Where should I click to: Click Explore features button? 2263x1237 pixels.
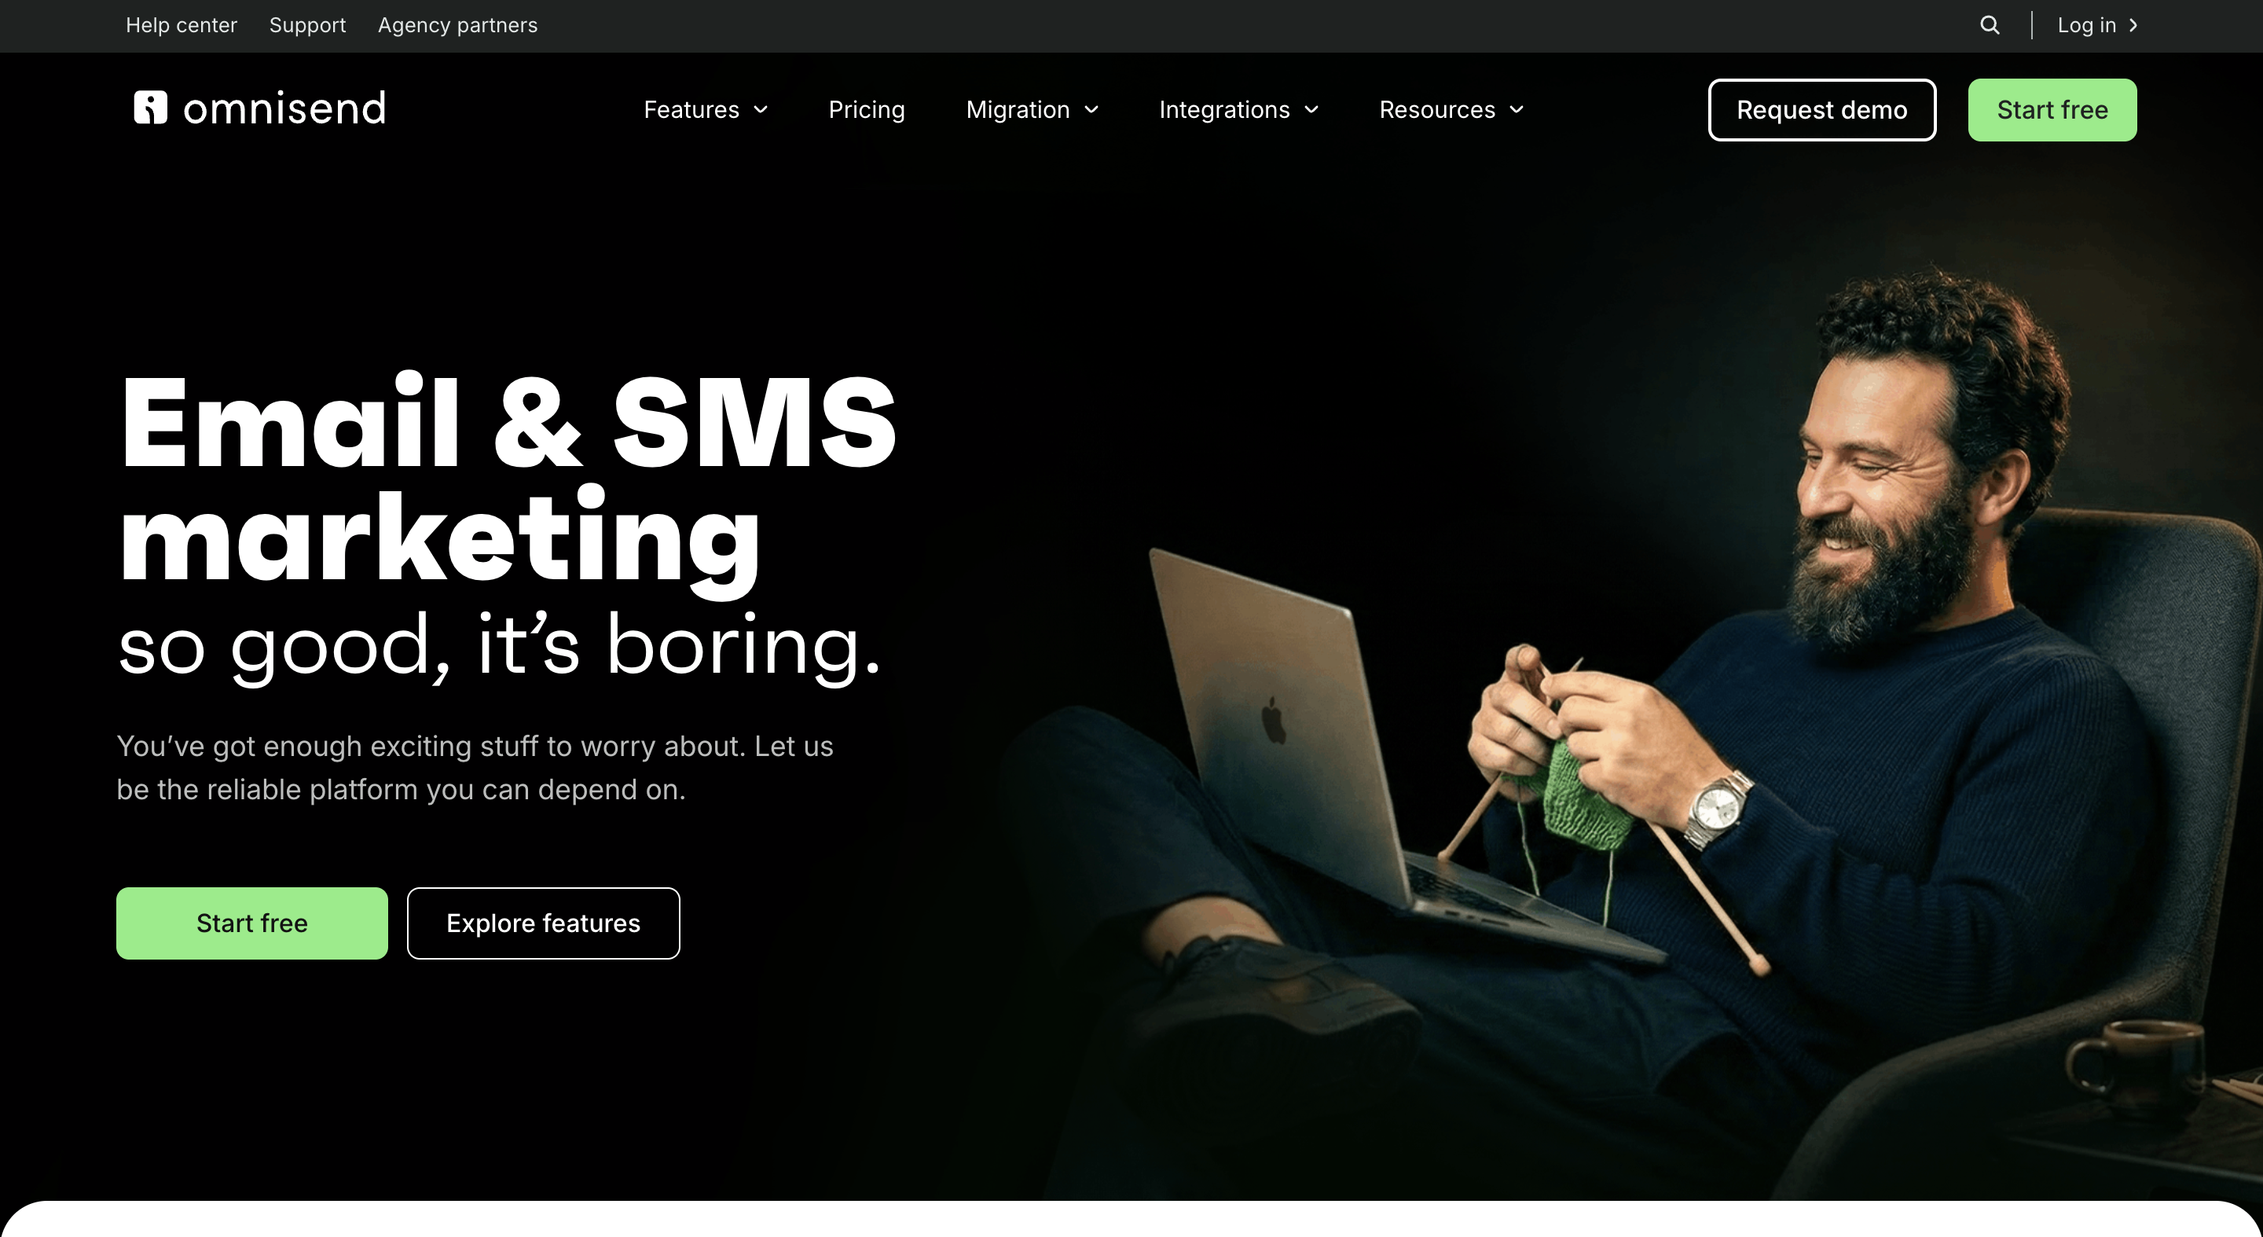point(543,923)
